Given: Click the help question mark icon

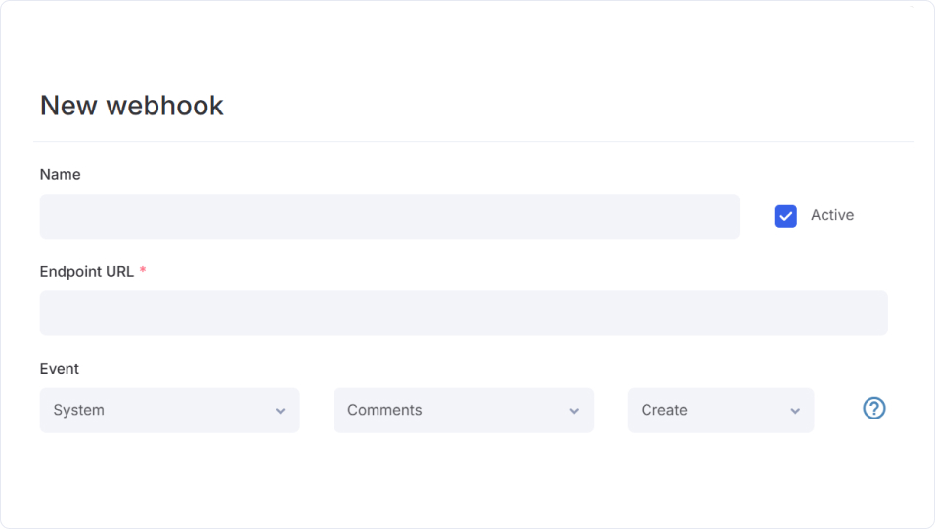Looking at the screenshot, I should tap(873, 409).
